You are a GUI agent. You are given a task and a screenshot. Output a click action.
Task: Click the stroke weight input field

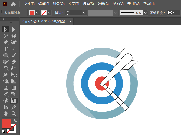tap(76, 13)
